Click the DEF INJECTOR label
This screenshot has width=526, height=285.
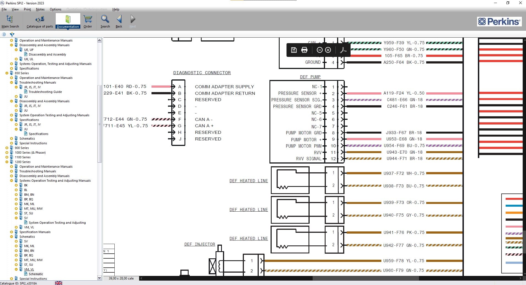[200, 244]
